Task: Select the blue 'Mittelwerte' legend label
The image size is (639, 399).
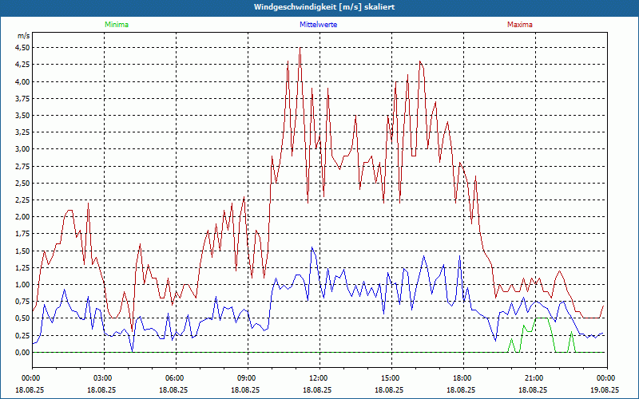Action: pos(318,25)
